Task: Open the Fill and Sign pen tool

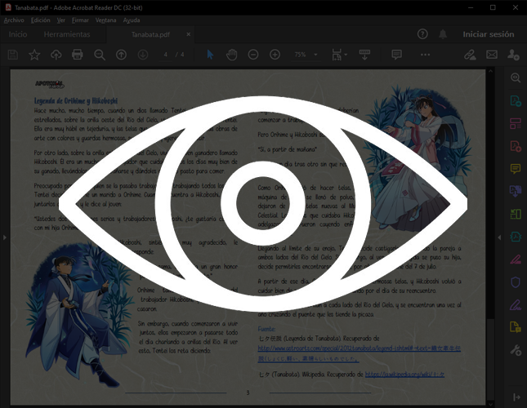Action: pos(516,304)
